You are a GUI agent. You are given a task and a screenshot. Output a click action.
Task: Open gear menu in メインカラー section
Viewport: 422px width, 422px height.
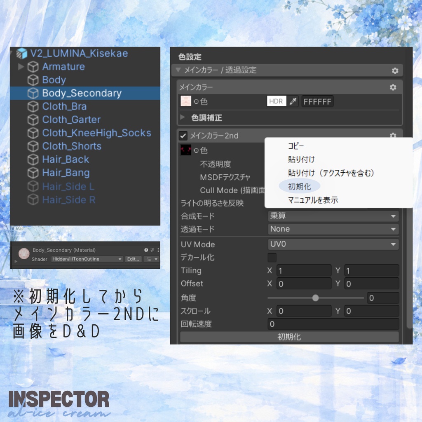[x=393, y=87]
